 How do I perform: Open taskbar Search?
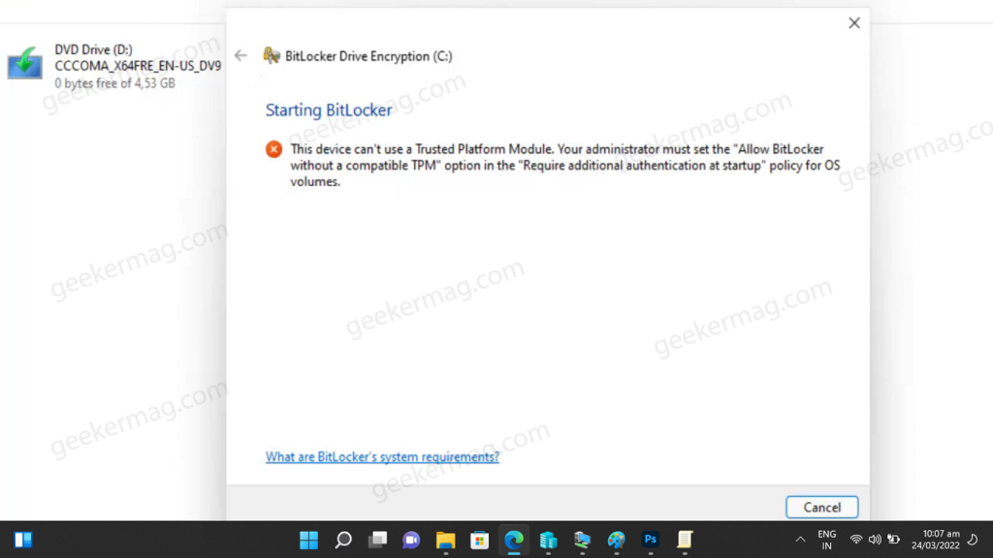343,540
